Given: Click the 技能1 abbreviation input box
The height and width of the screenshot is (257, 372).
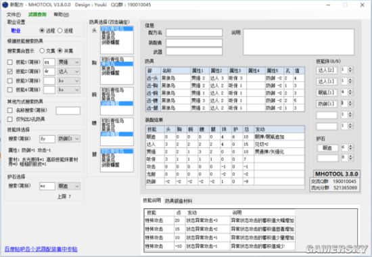Looking at the screenshot, I should [49, 62].
